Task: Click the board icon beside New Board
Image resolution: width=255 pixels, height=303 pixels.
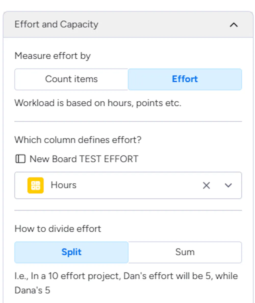Action: pos(20,159)
